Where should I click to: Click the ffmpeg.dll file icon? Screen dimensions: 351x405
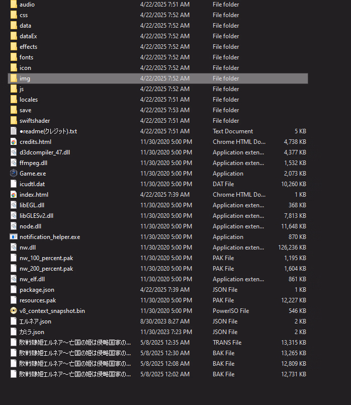[14, 163]
